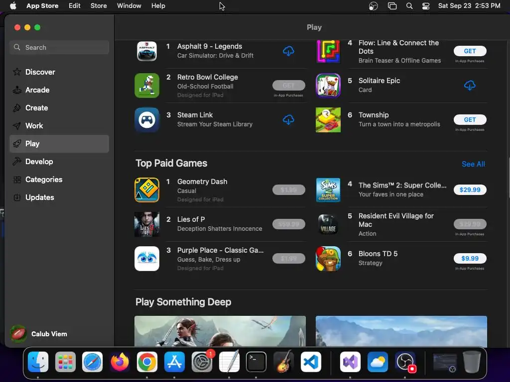
Task: Open the Resident Evil Village icon
Action: pyautogui.click(x=328, y=224)
